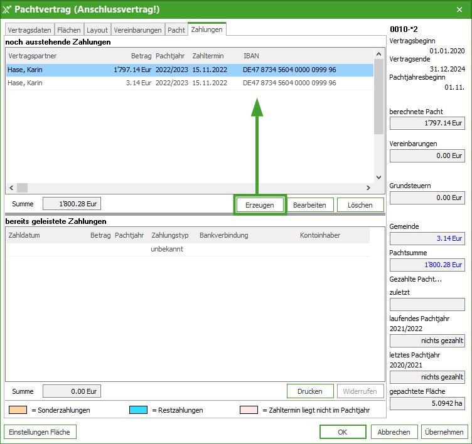This screenshot has width=472, height=444.
Task: Apply changes with Übernehmen
Action: (x=444, y=432)
